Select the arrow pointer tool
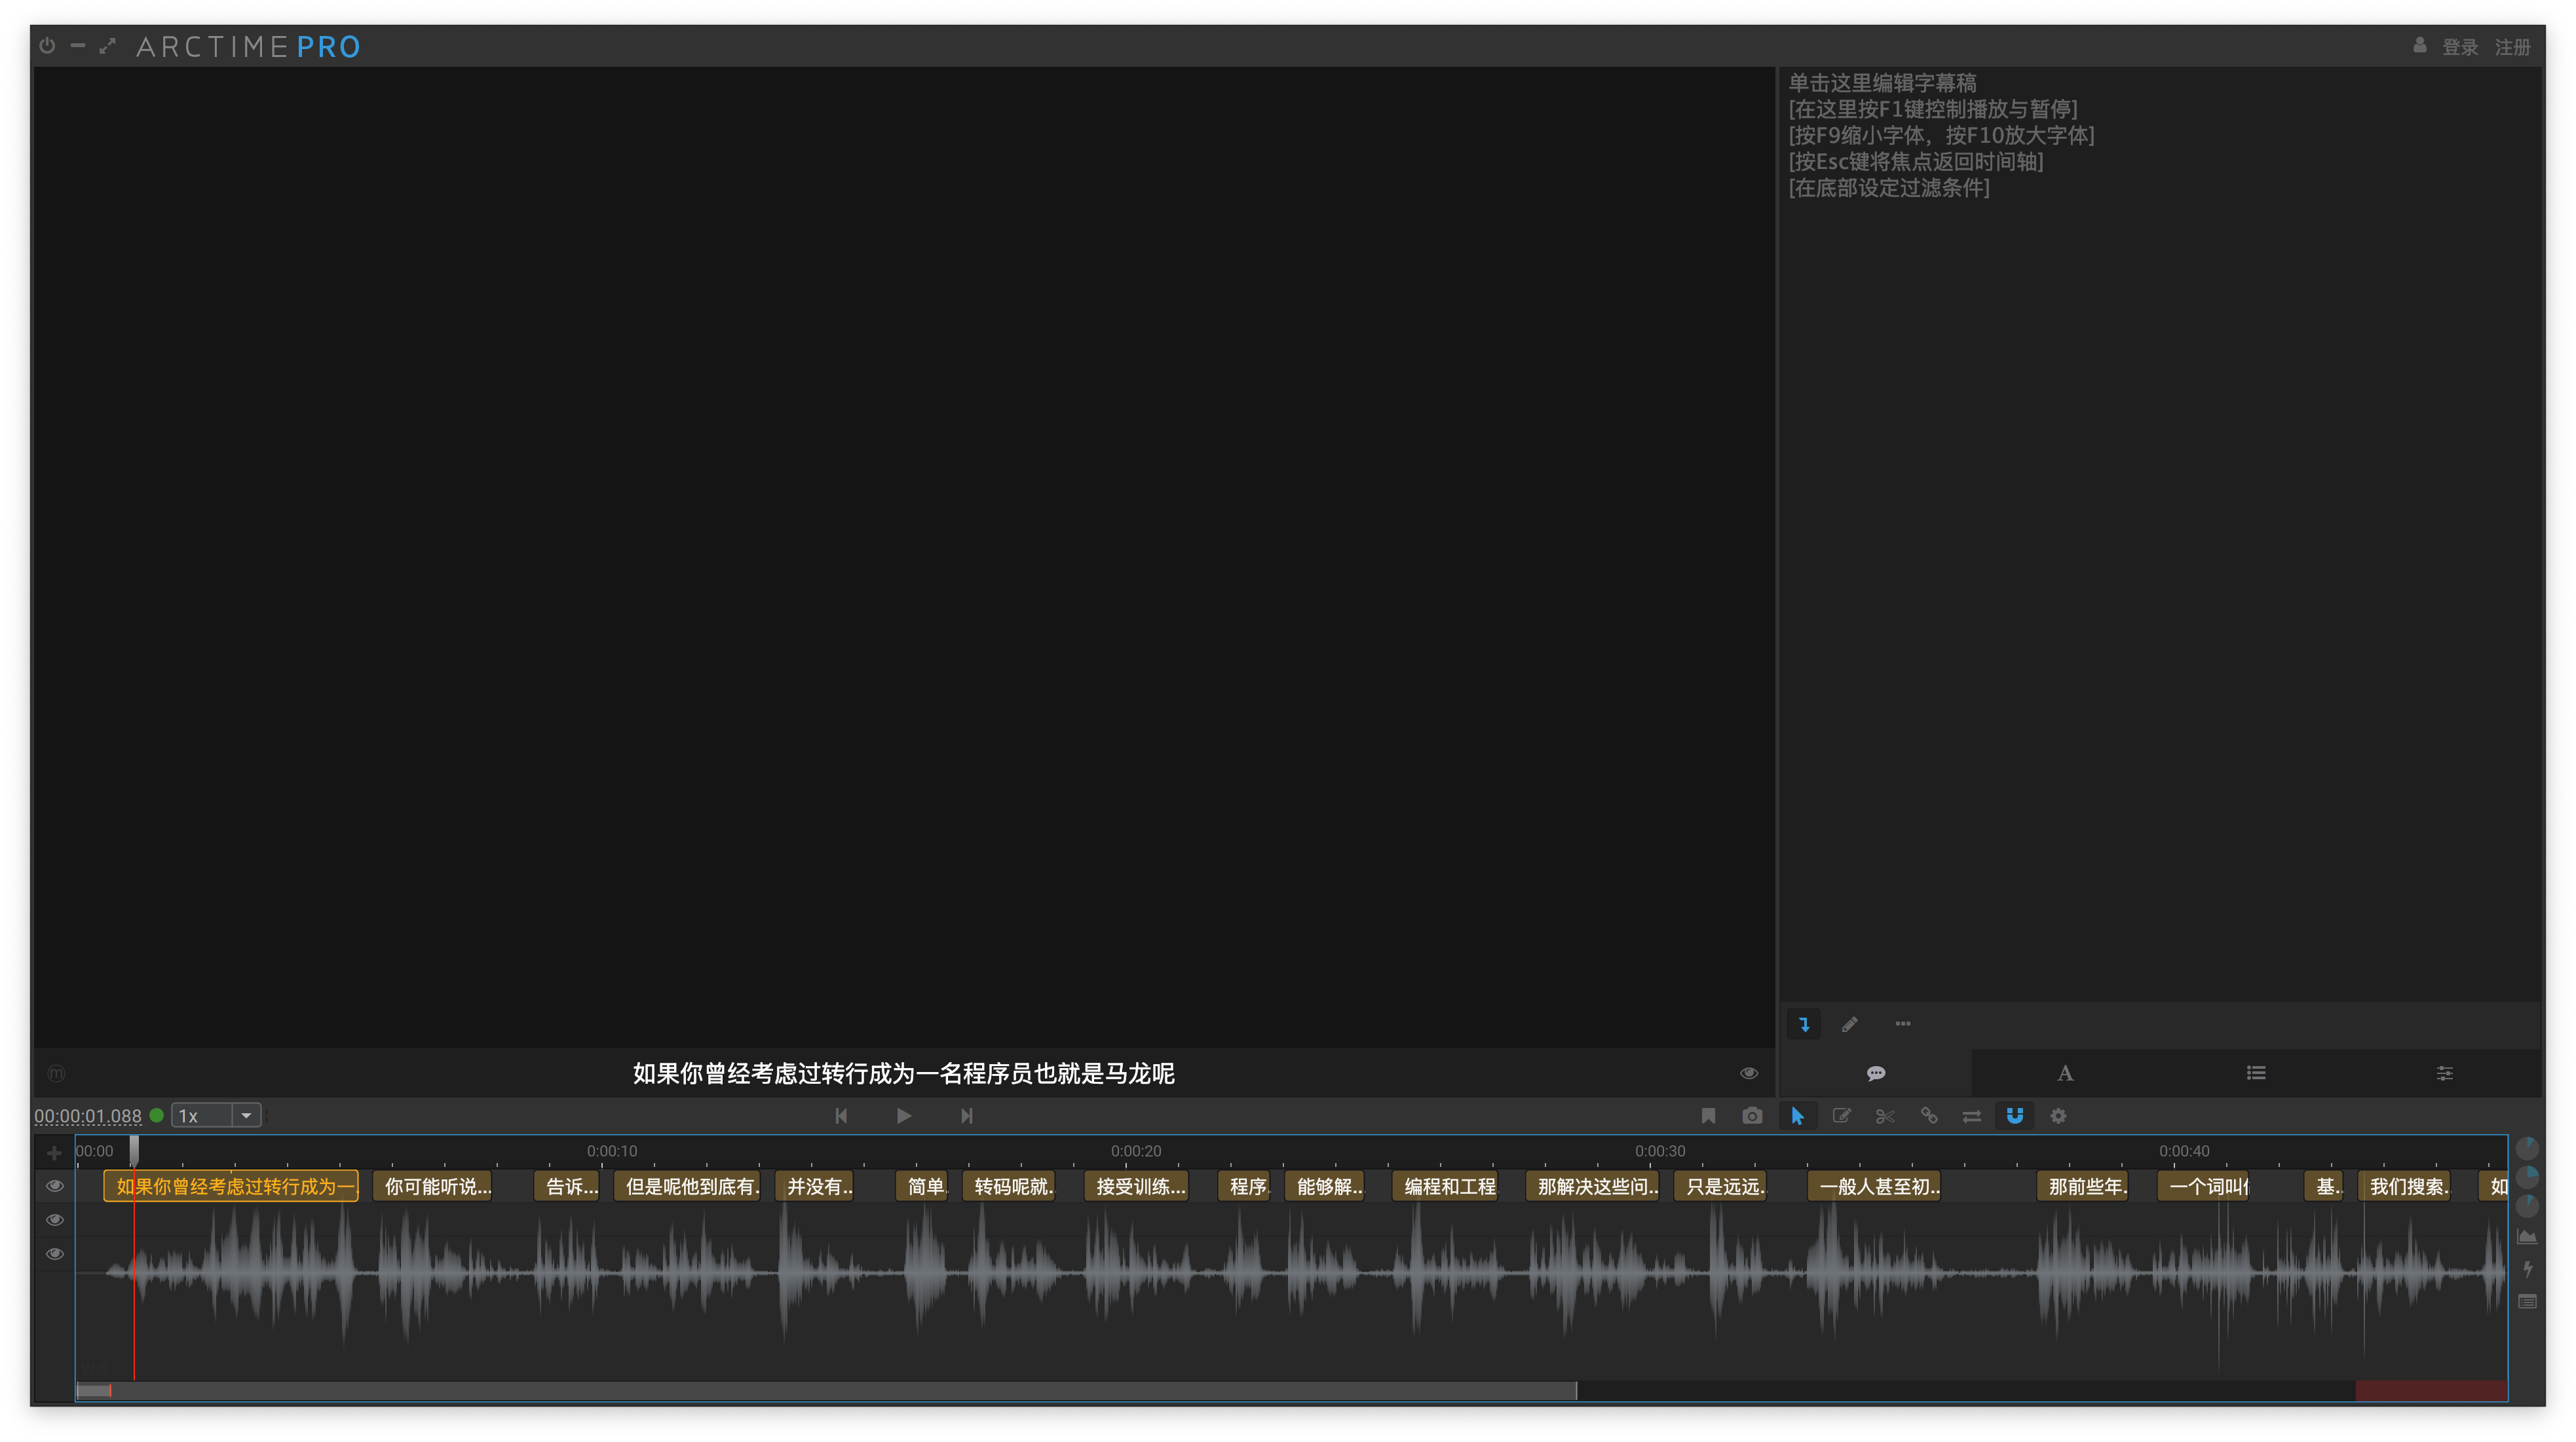 1797,1117
